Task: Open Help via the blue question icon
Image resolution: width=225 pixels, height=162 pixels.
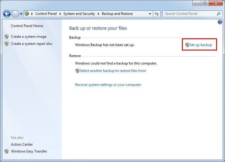Action: [x=220, y=22]
